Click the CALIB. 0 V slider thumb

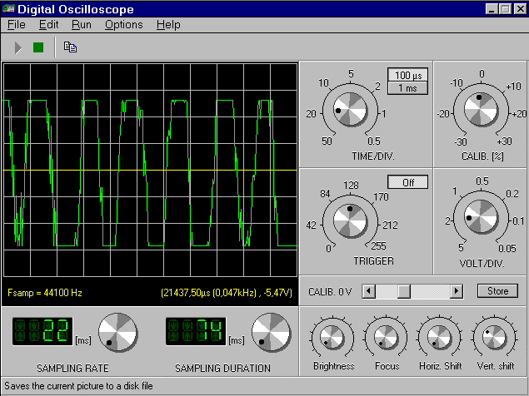pyautogui.click(x=404, y=291)
